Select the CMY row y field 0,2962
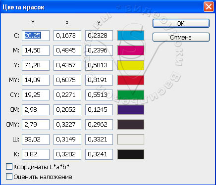The width and height of the screenshot is (216, 185). pos(99,125)
